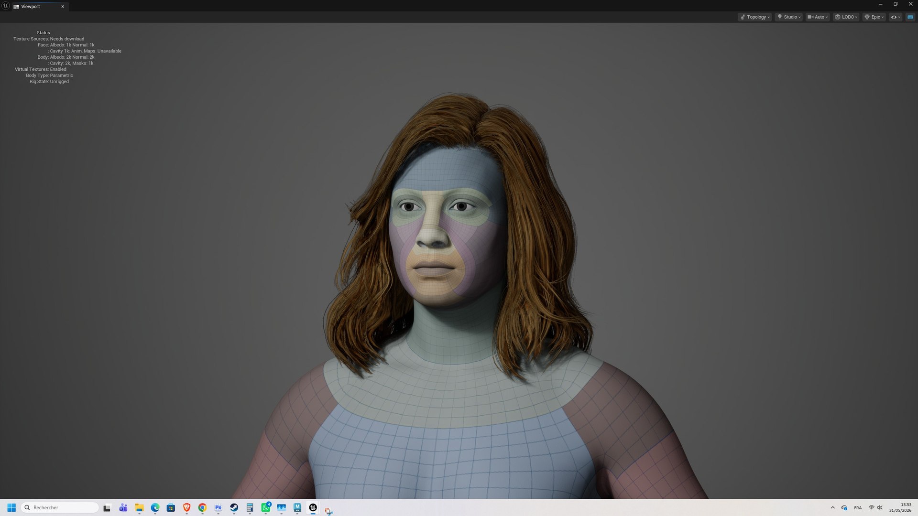Image resolution: width=918 pixels, height=516 pixels.
Task: Open the Topology view mode dropdown
Action: click(755, 17)
